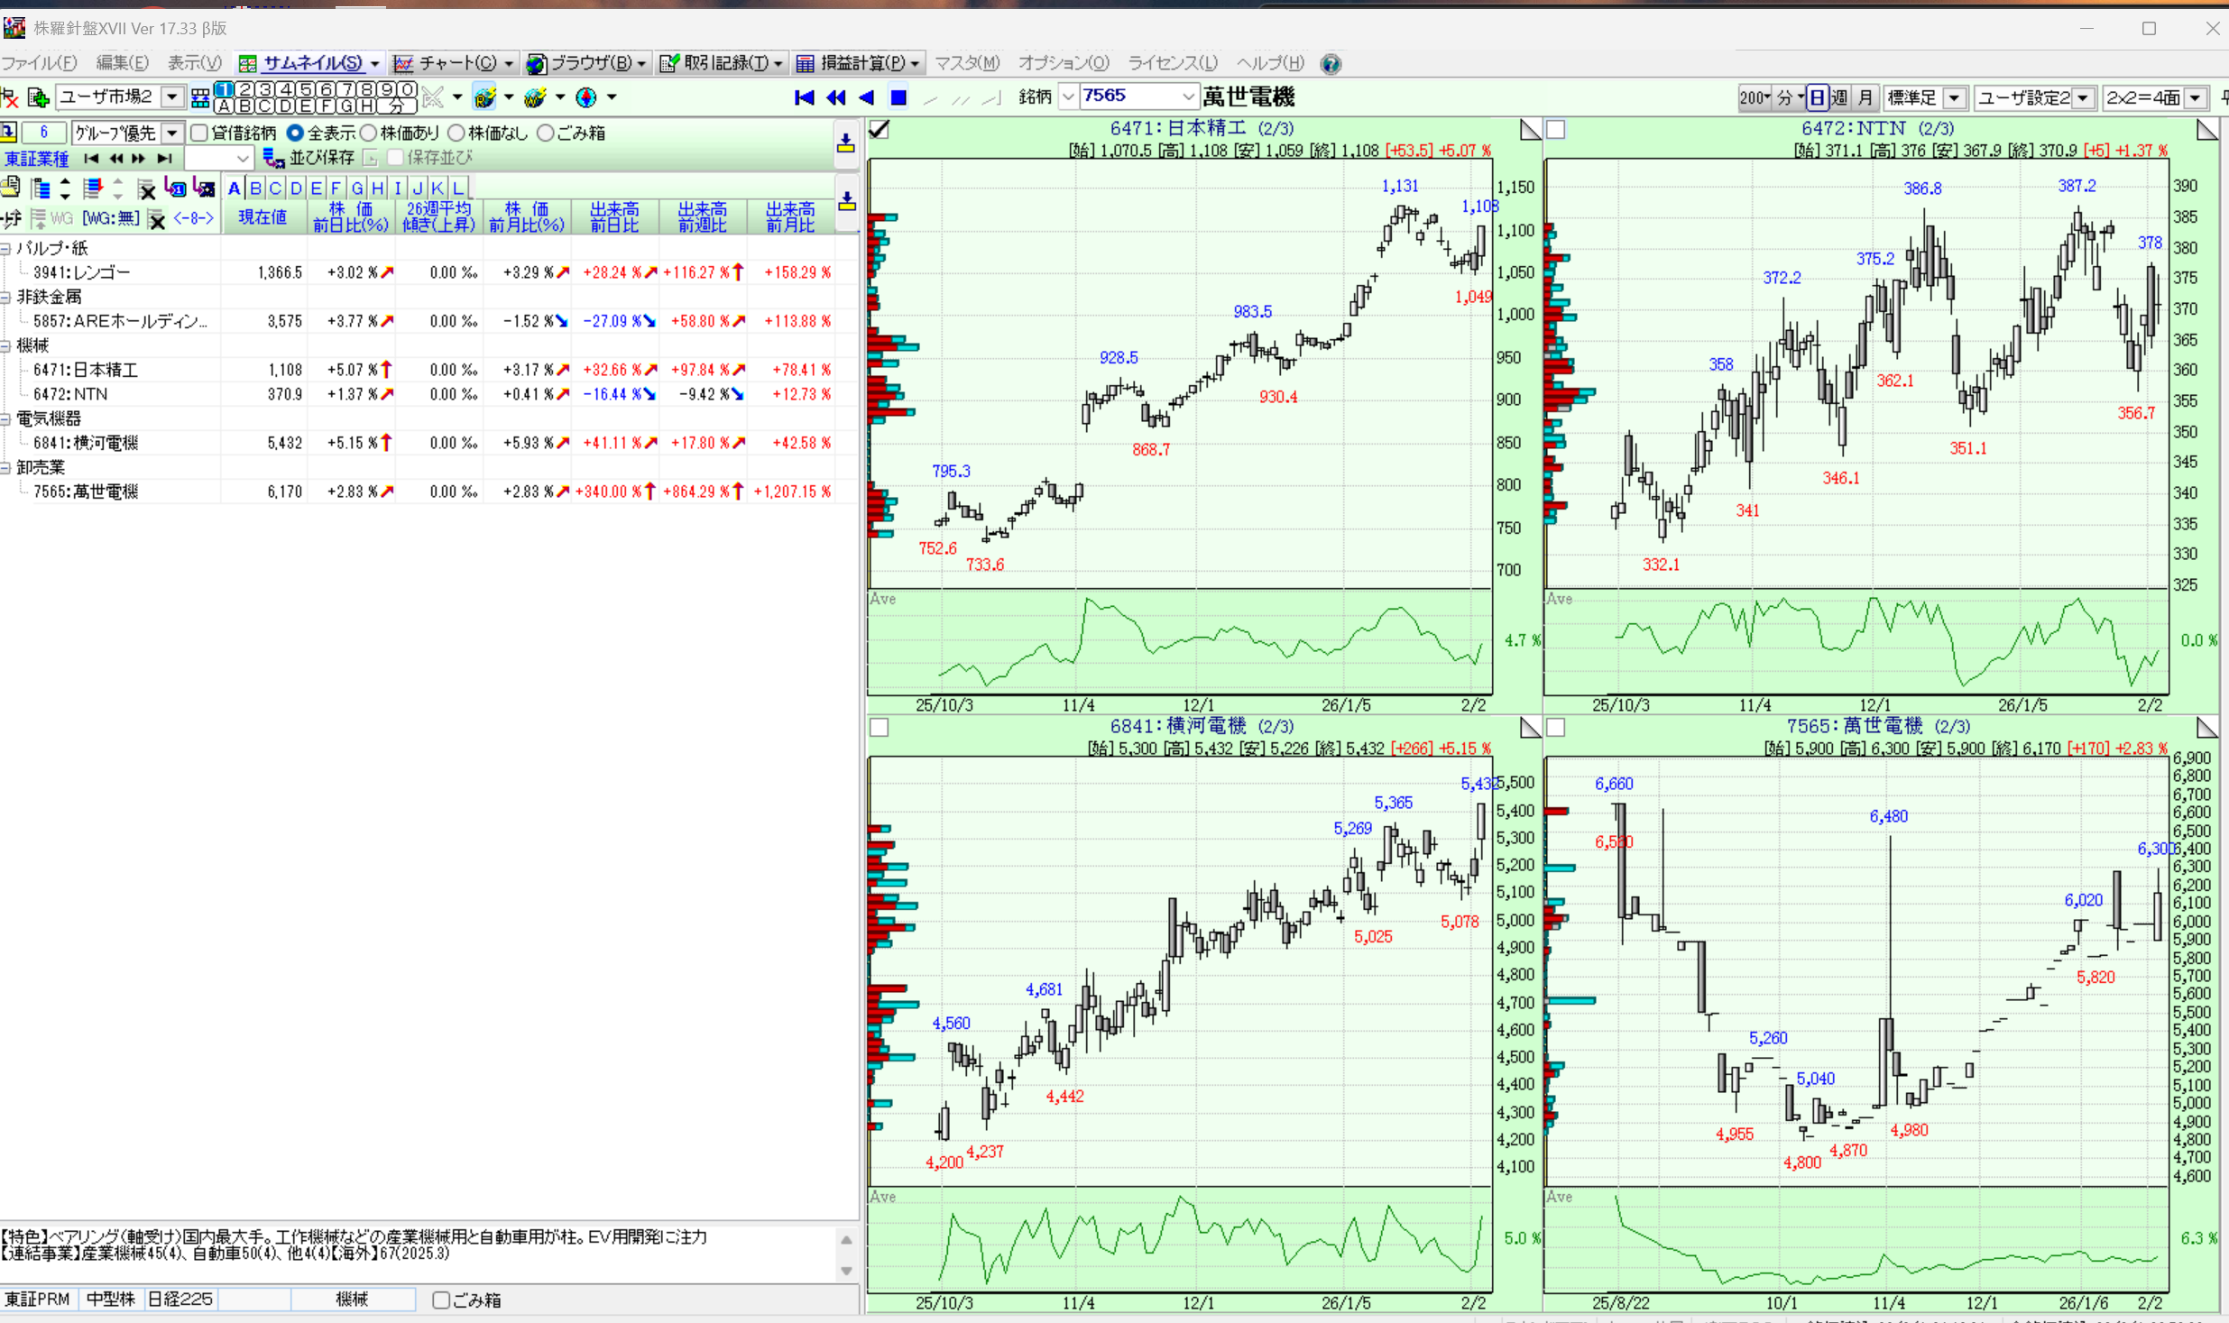Click the compass globe icon in toolbar
The height and width of the screenshot is (1323, 2229).
pos(586,97)
